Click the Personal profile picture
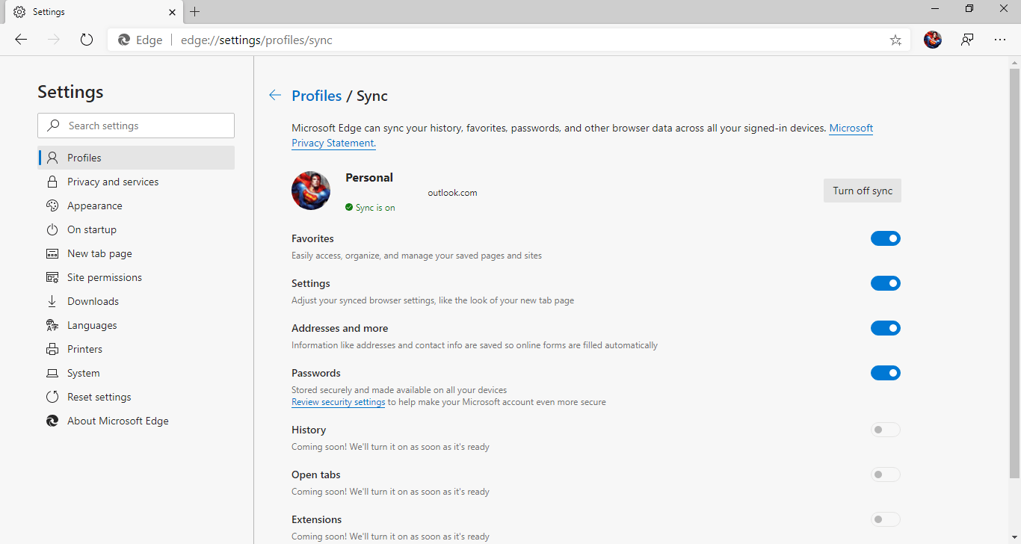The width and height of the screenshot is (1021, 544). pos(311,191)
